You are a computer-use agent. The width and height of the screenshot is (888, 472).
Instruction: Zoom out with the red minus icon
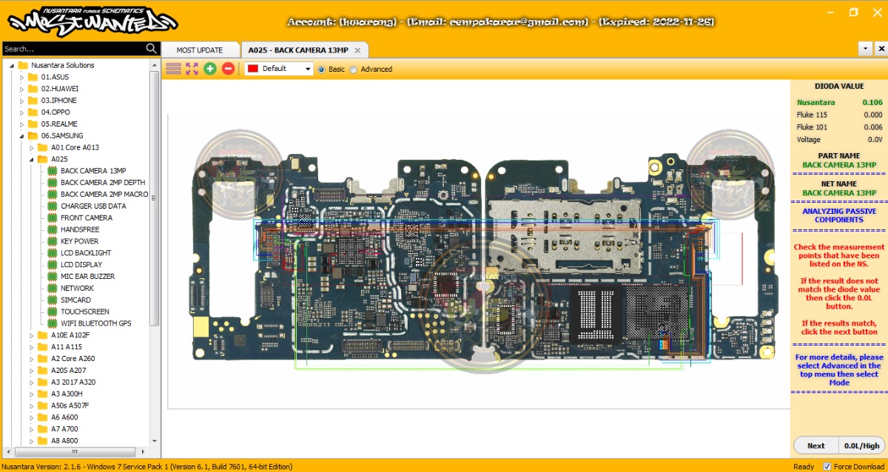point(228,69)
